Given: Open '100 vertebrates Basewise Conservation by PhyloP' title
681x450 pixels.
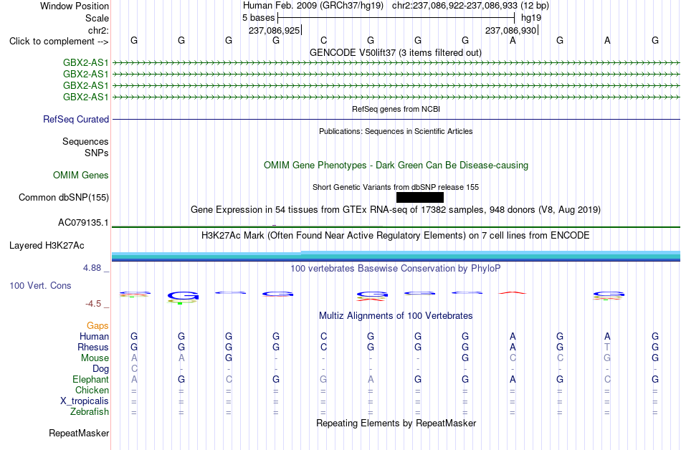Looking at the screenshot, I should click(x=396, y=269).
